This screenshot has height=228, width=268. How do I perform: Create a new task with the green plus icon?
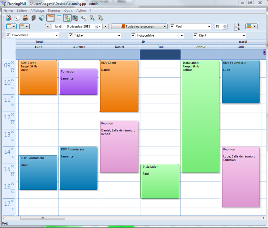(67, 18)
